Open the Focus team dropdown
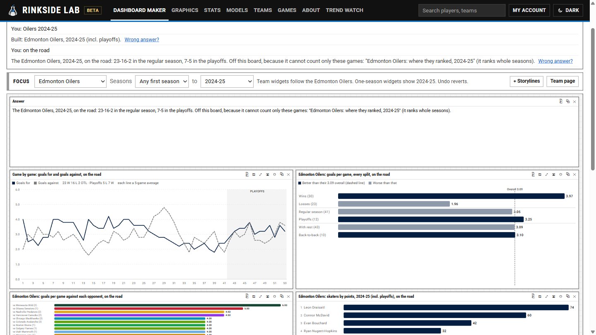Viewport: 596px width, 335px height. pos(70,81)
